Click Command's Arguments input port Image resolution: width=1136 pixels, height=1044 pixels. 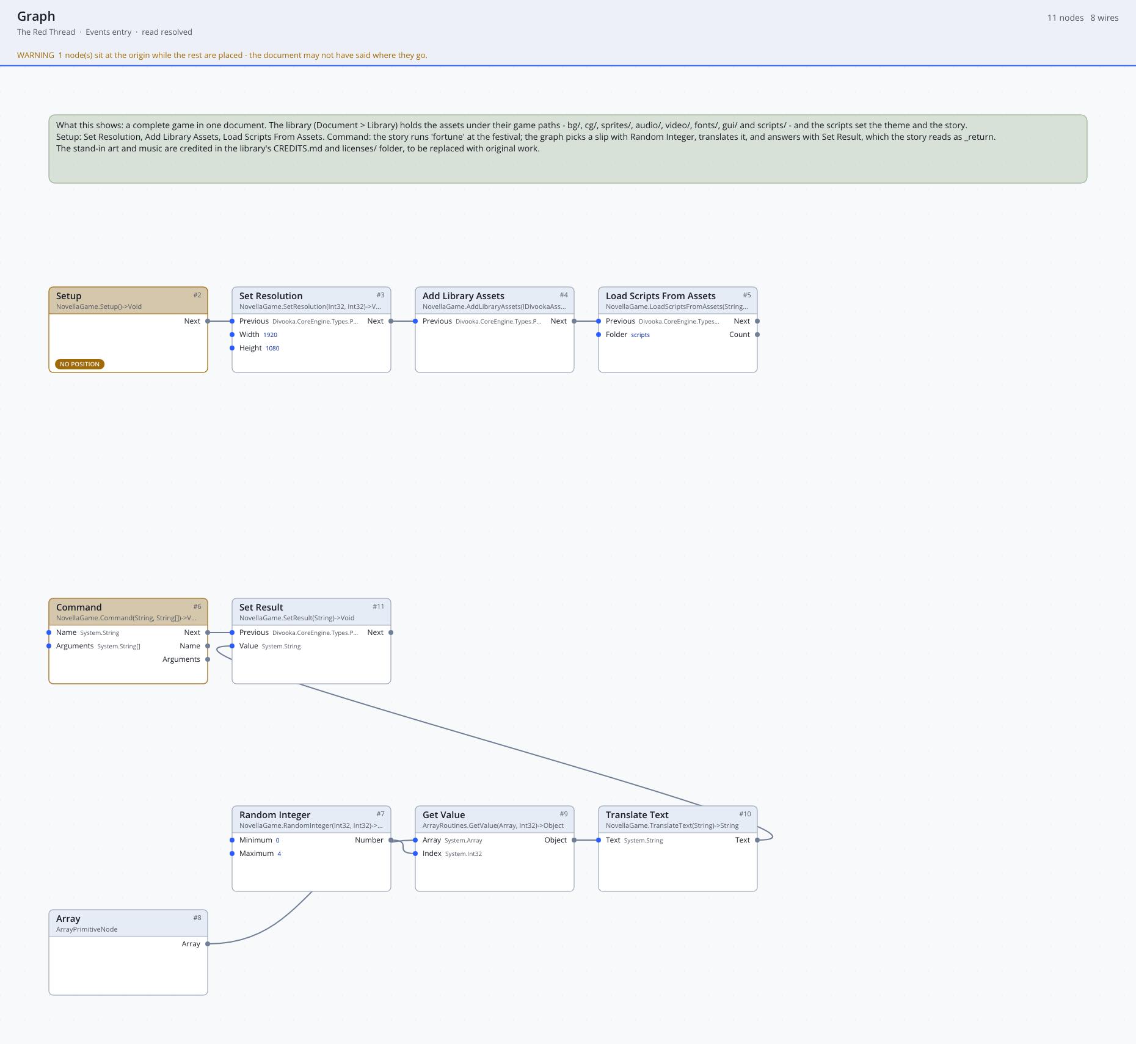(49, 646)
